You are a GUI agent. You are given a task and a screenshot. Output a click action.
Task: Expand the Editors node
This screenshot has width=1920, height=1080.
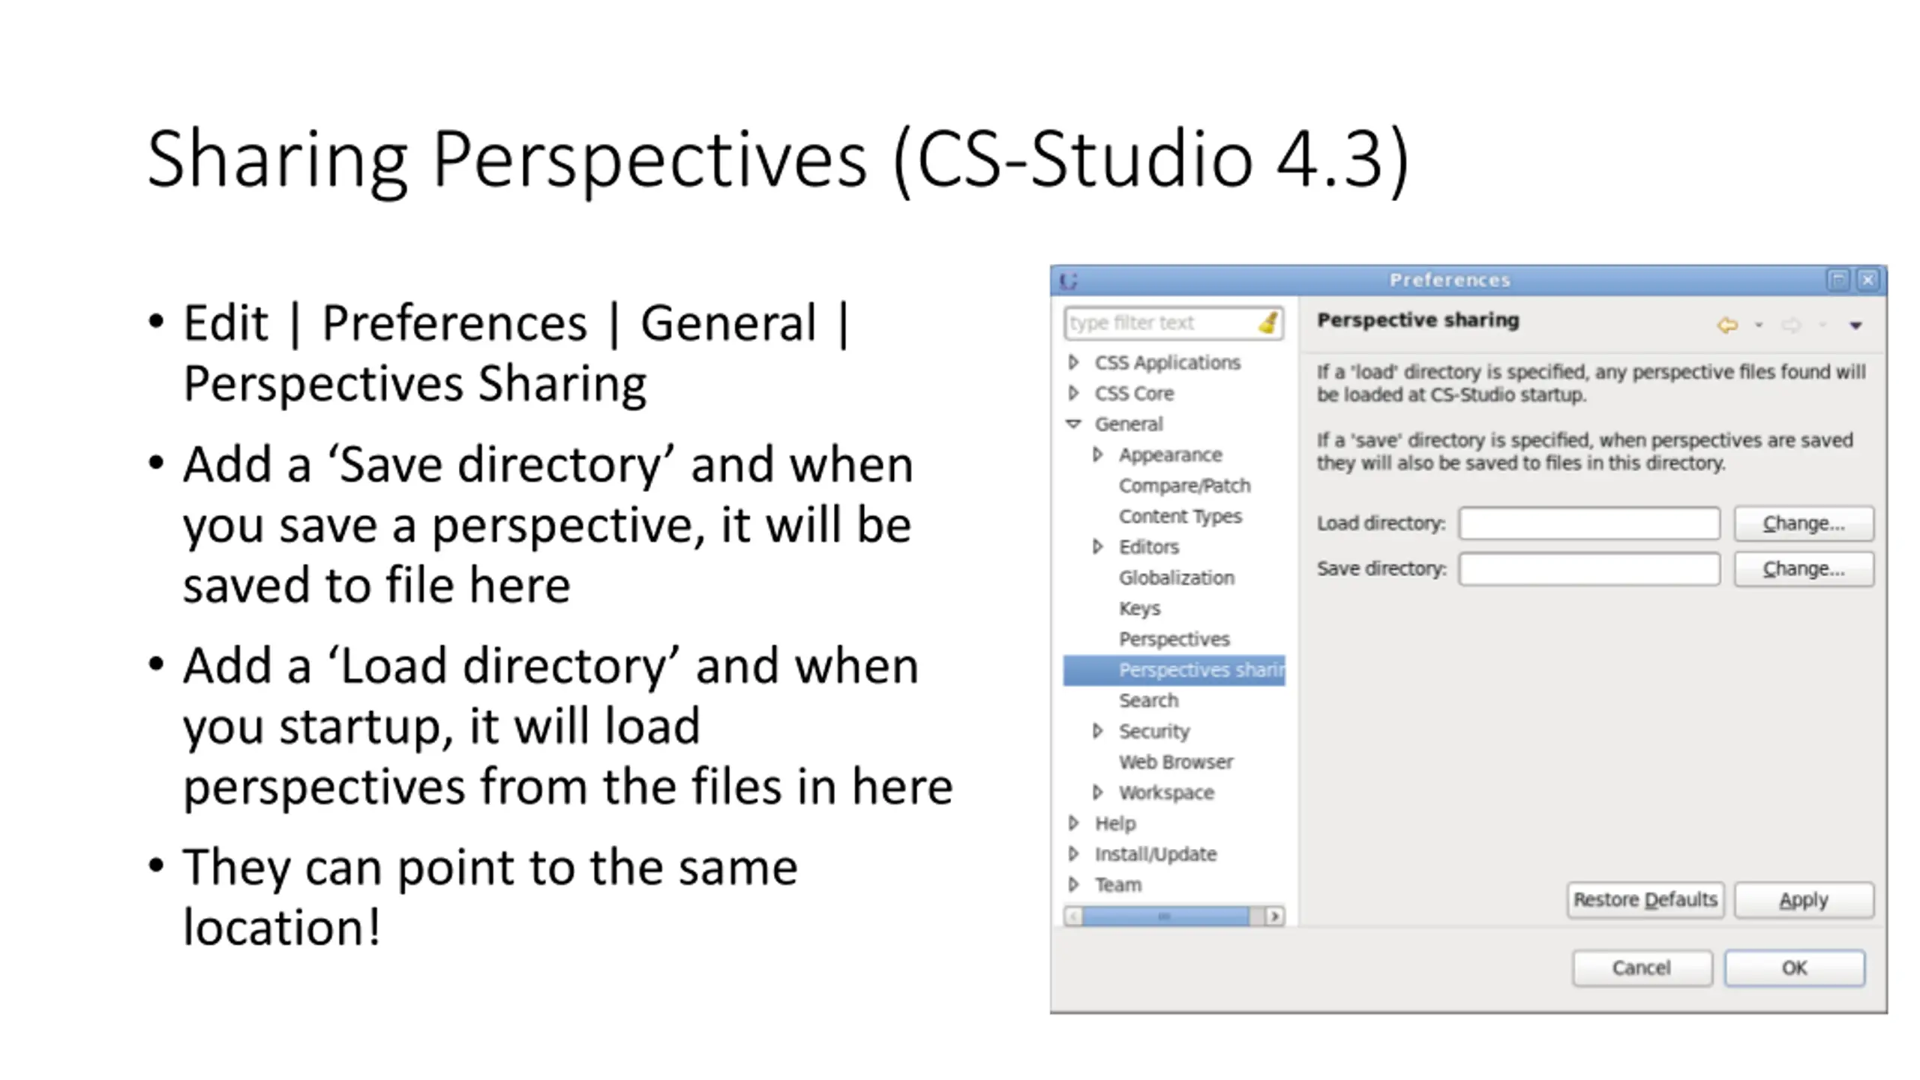pos(1097,547)
